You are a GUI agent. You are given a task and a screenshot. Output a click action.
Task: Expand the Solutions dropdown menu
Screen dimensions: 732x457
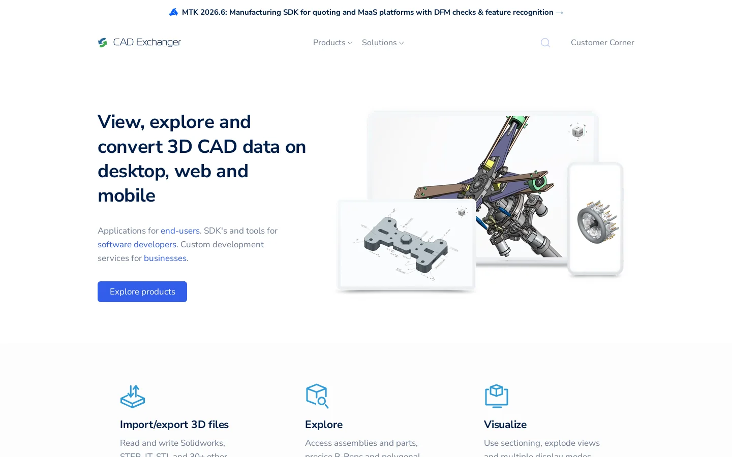383,43
